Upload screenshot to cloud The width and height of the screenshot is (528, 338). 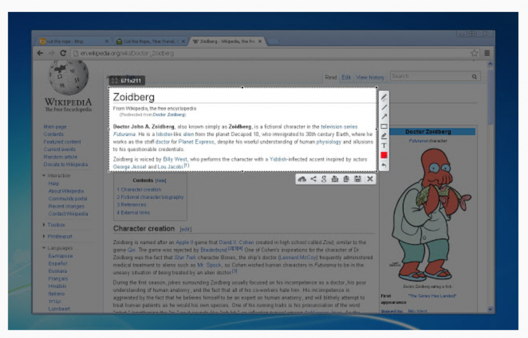302,179
